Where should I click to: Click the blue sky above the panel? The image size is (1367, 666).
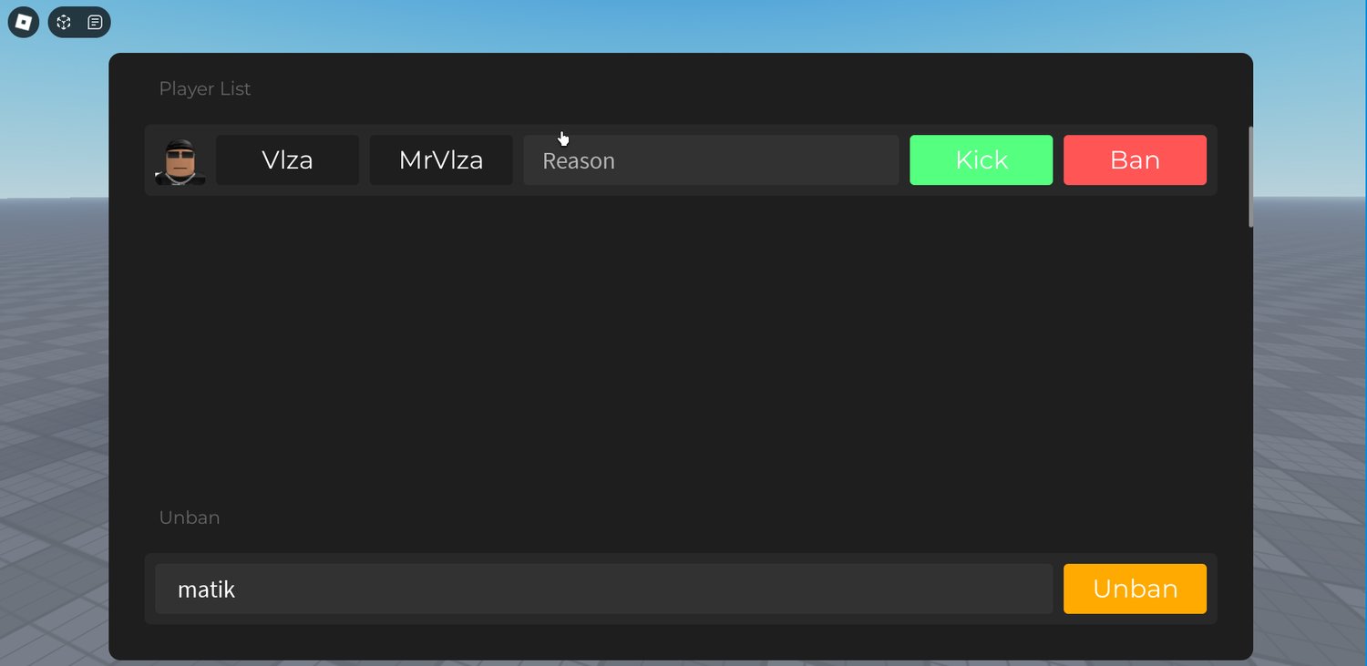click(683, 26)
